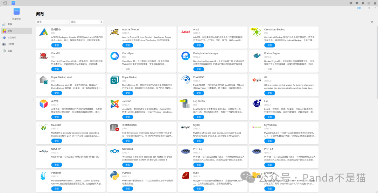378x193 pixels.
Task: Click the Duple Backup Vault icon
Action: click(44, 80)
